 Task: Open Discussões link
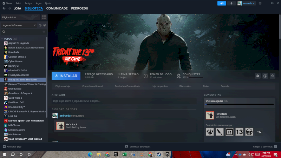click(185, 86)
